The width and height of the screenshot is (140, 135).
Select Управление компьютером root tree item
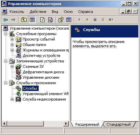pos(39,28)
